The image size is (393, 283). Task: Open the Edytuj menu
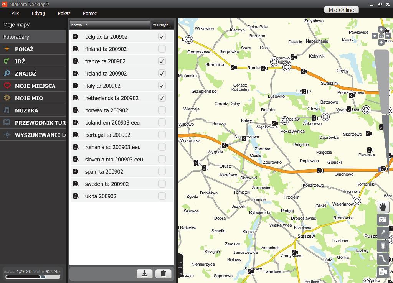click(38, 13)
